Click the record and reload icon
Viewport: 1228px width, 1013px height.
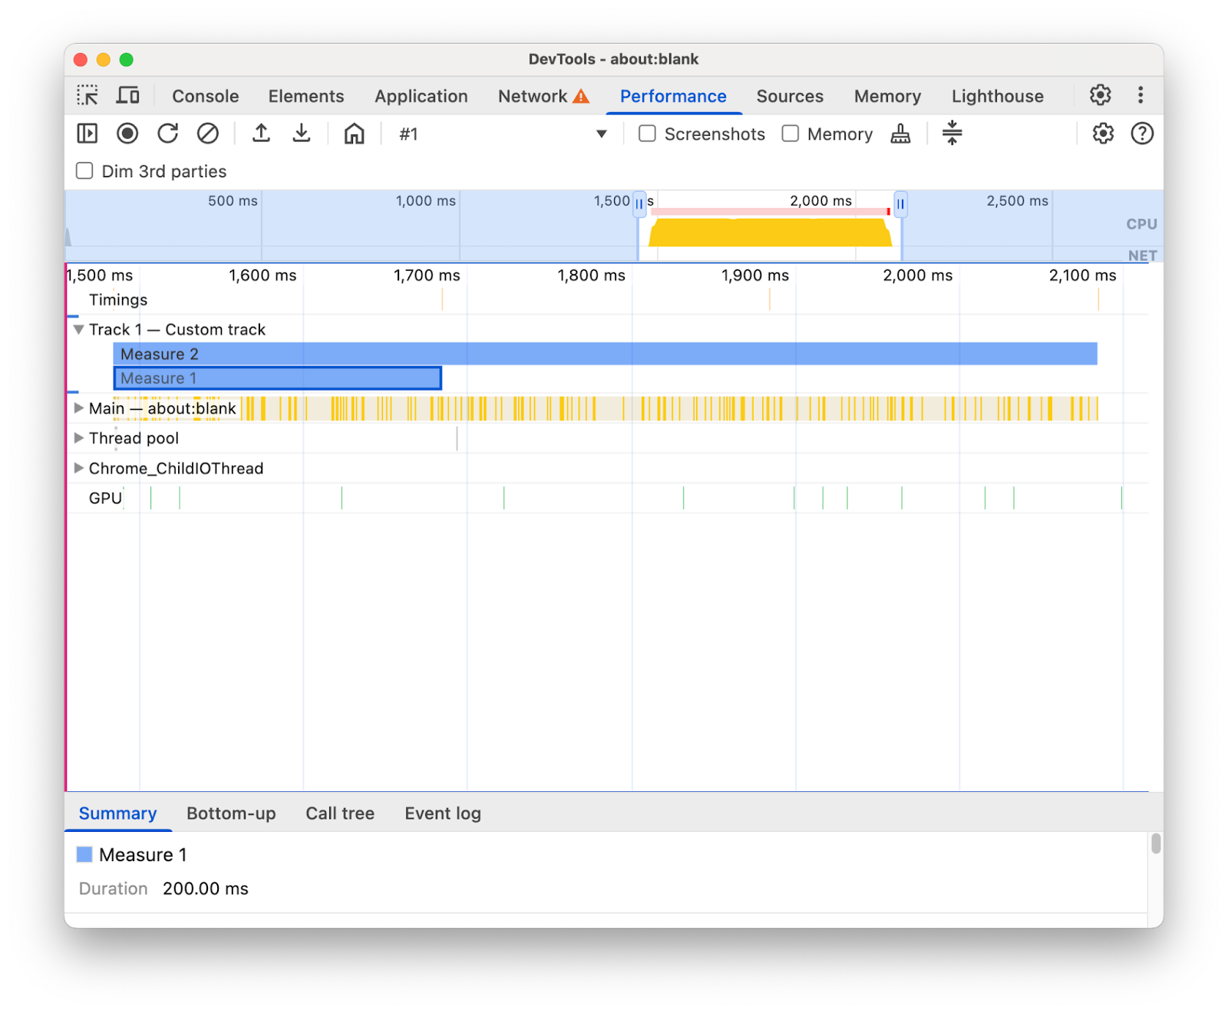click(167, 133)
